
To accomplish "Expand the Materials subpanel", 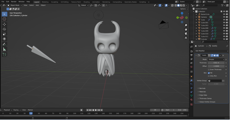I will coord(202,92).
